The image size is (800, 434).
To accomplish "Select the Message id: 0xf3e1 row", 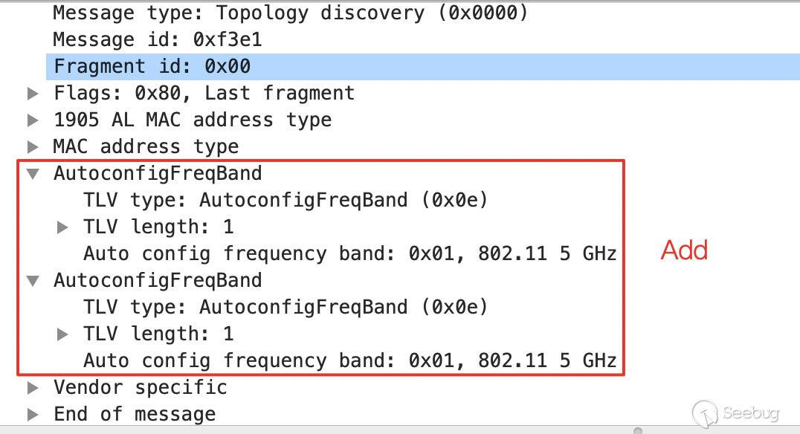I will (x=157, y=39).
